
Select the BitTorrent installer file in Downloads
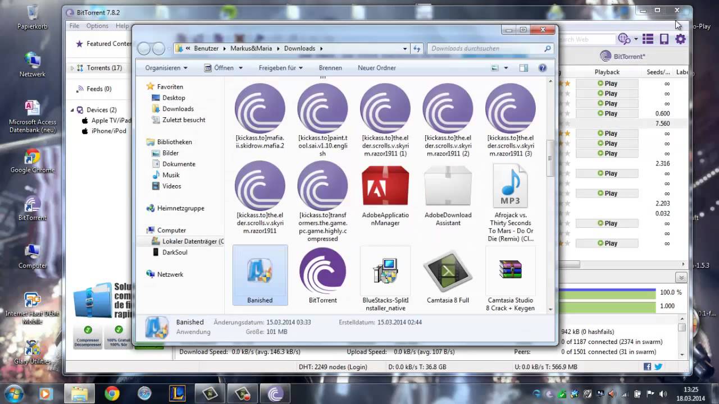click(x=322, y=276)
